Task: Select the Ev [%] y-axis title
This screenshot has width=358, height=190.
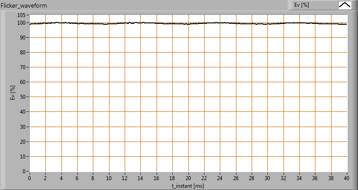Action: tap(13, 93)
